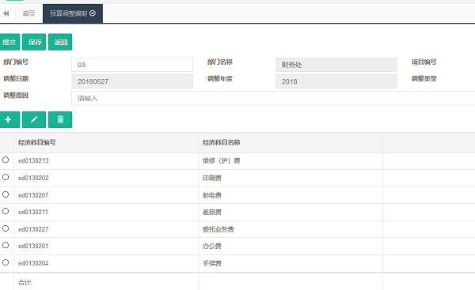Click the cell ed0130204
The image size is (475, 290).
106,263
